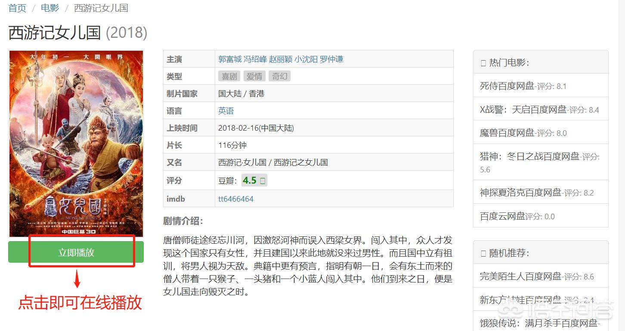Viewport: 625px width, 331px height.
Task: Open 完美陌生人百度网盘 recommendation
Action: (521, 276)
